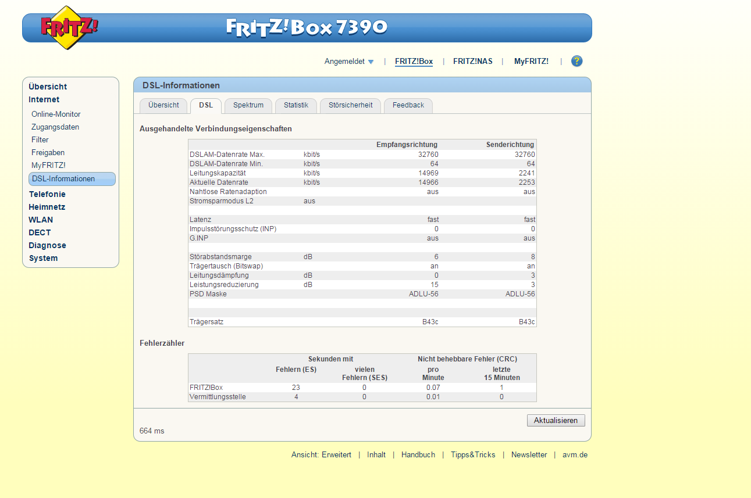Image resolution: width=751 pixels, height=498 pixels.
Task: Click the PSD Maske row label
Action: click(208, 294)
